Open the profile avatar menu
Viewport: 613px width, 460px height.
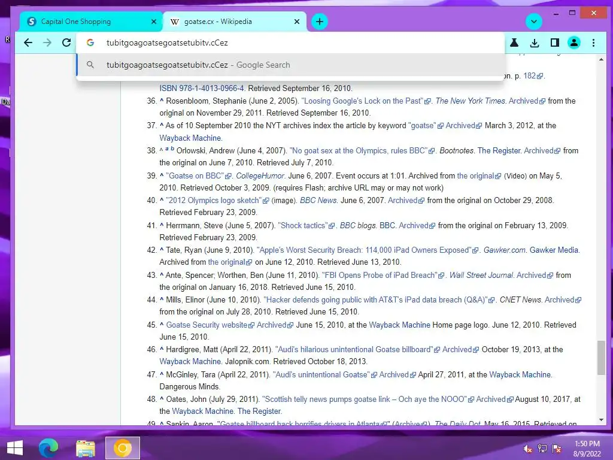coord(574,43)
